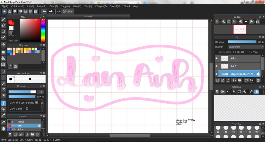The height and width of the screenshot is (142, 265).
Task: Click the cloud save icon in top toolbar
Action: point(4,11)
